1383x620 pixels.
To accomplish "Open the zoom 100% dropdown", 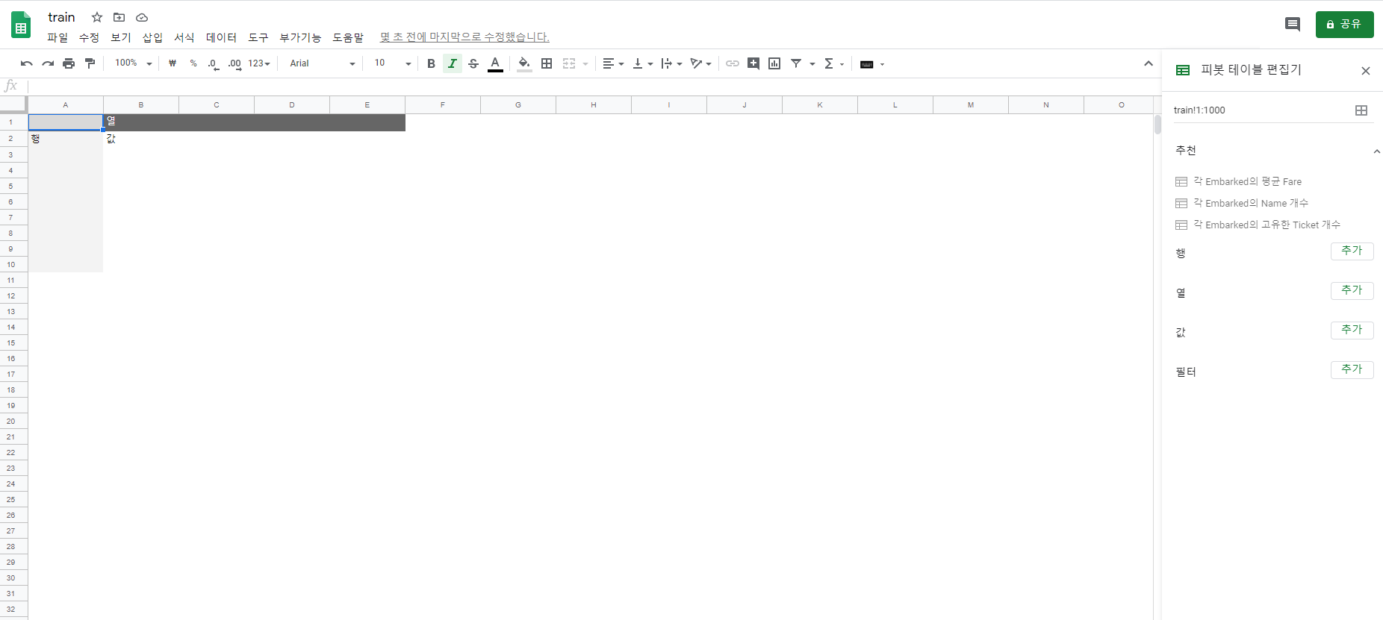I will [133, 63].
